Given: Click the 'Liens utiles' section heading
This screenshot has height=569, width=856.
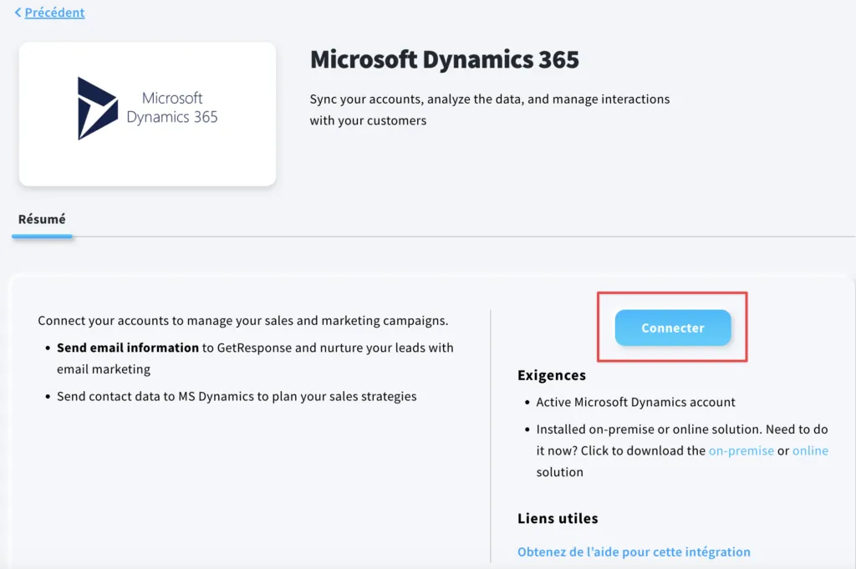Looking at the screenshot, I should [x=558, y=518].
